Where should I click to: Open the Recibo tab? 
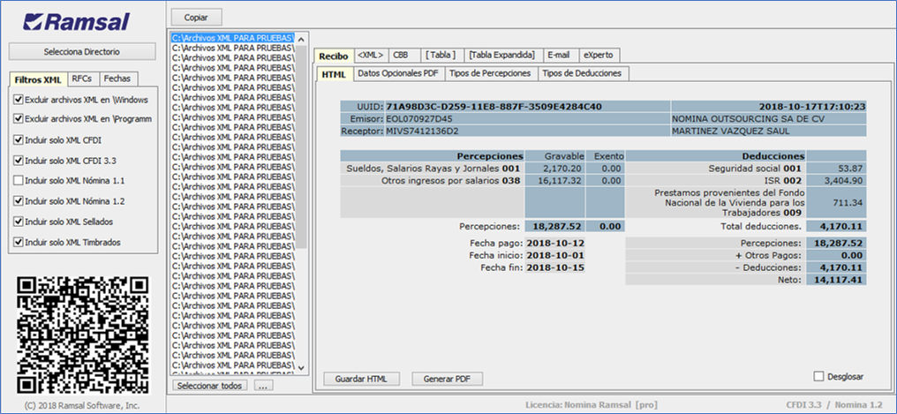[334, 56]
